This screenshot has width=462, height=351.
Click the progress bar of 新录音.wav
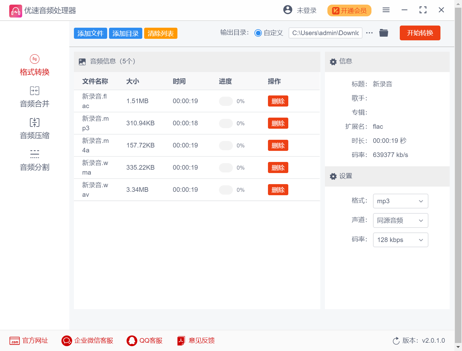point(226,190)
